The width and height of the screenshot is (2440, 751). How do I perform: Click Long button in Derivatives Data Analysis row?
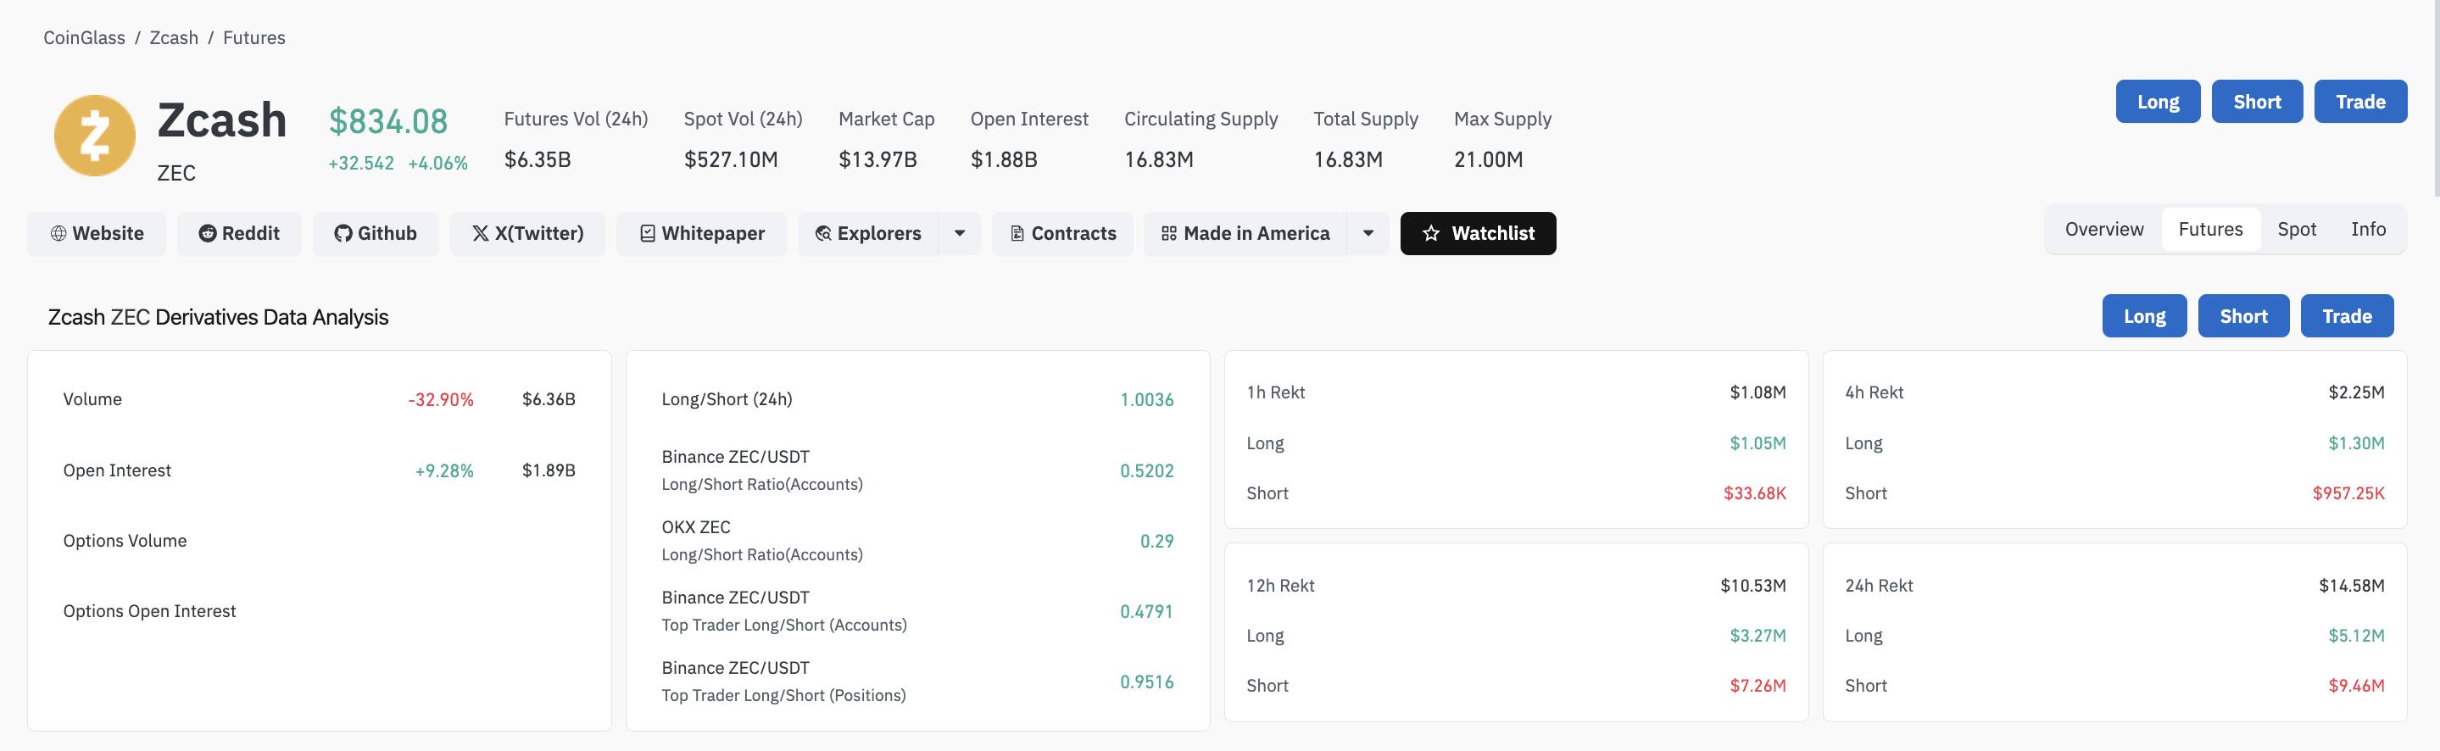pyautogui.click(x=2144, y=315)
